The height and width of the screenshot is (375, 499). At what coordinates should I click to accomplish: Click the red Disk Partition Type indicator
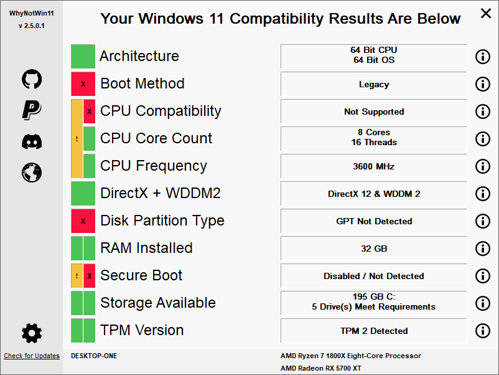tap(83, 221)
